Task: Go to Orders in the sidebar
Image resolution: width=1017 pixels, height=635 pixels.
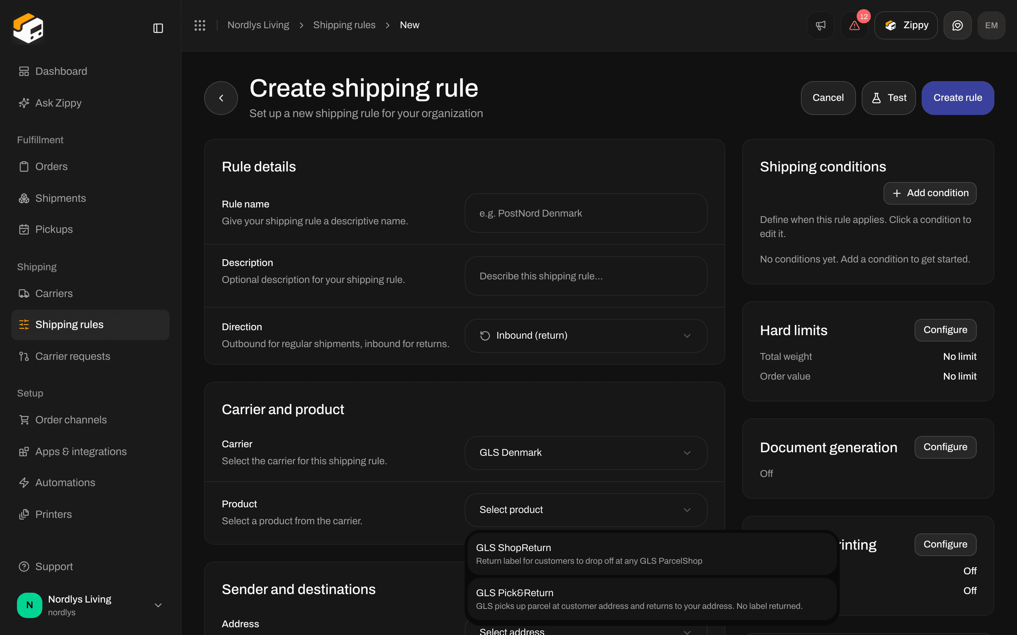Action: coord(90,167)
